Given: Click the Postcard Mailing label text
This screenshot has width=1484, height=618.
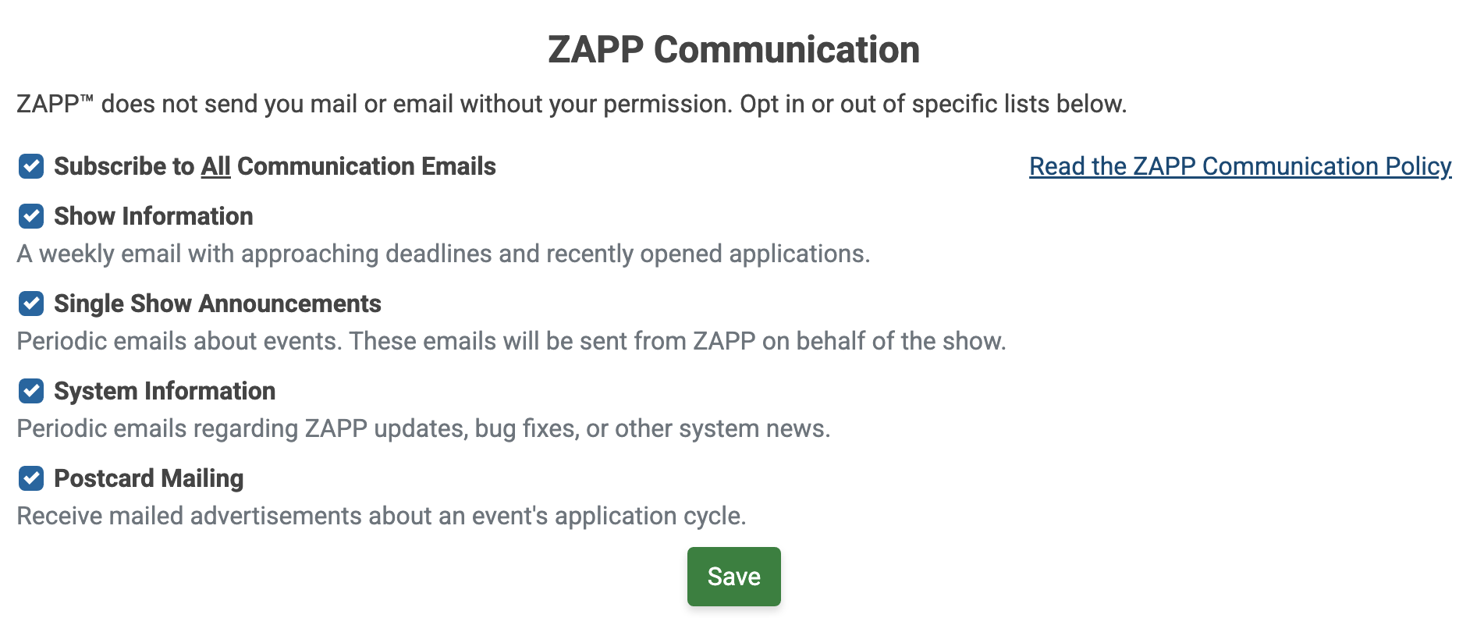Looking at the screenshot, I should (x=148, y=478).
